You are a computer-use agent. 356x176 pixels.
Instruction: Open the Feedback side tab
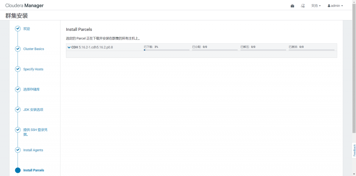[x=354, y=150]
